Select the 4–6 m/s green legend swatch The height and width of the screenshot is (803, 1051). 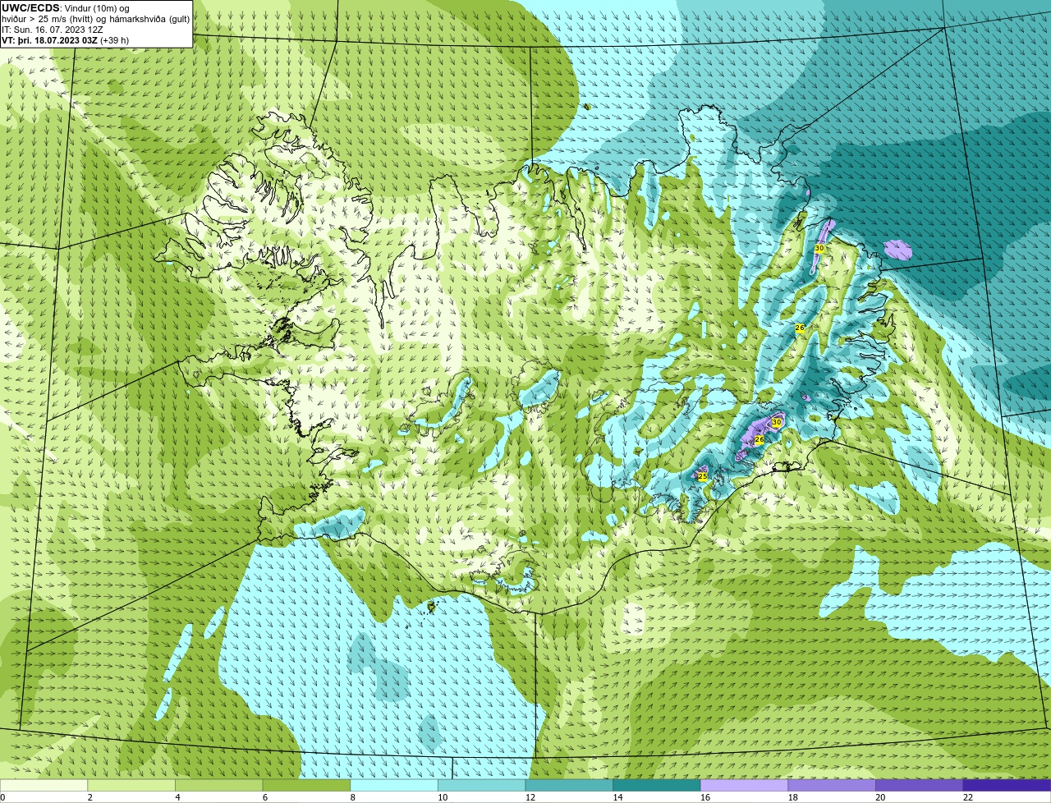tap(219, 785)
